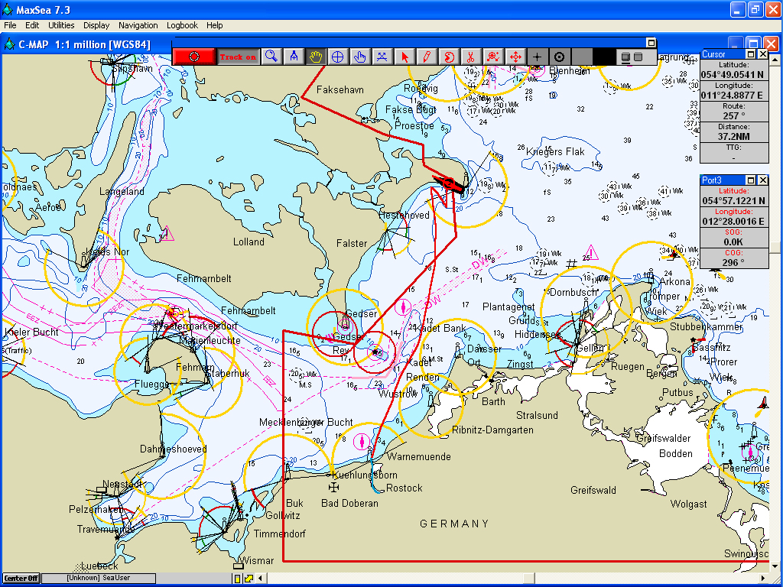Viewport: 783px width, 587px height.
Task: Click the MaxSea 7.3 application icon
Action: point(8,9)
